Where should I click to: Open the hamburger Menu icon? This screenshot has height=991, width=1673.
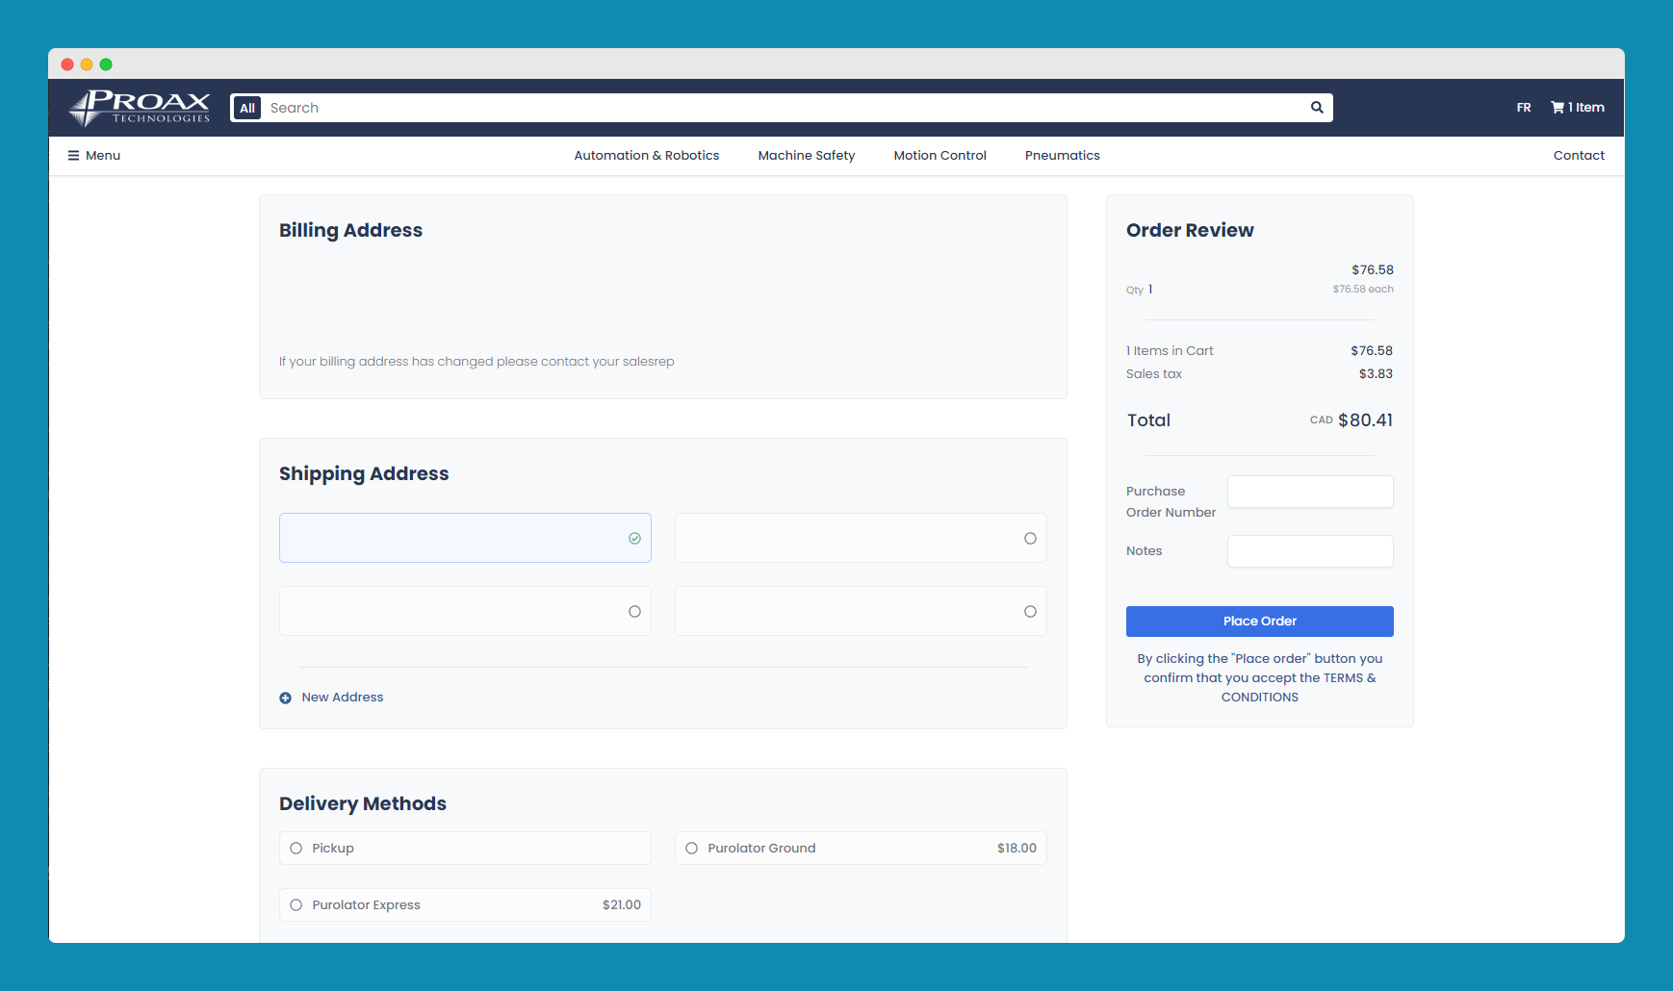(x=73, y=155)
